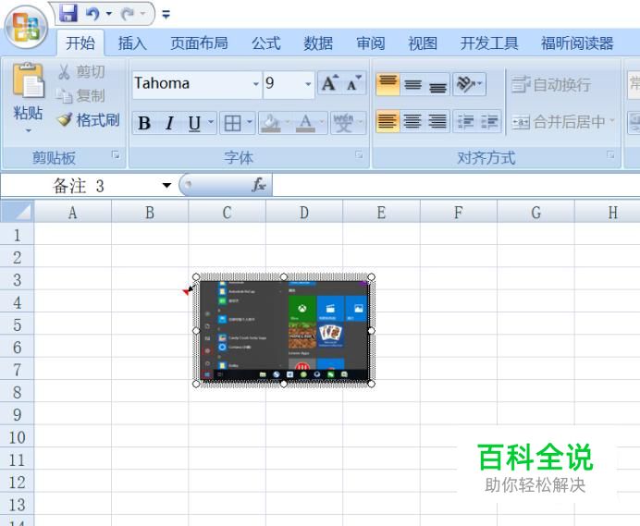Select align text left
The height and width of the screenshot is (526, 640).
(x=388, y=121)
